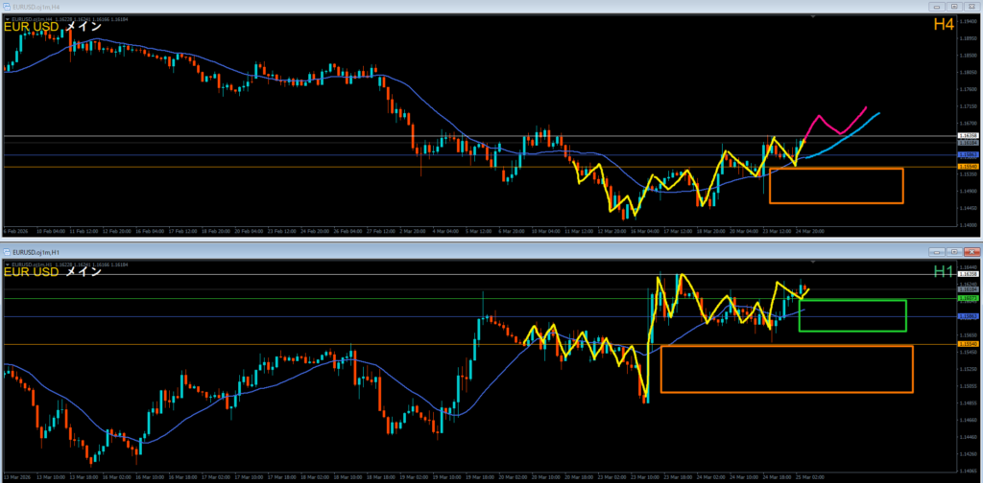
Task: Restore down the EURUSD H1 chart window
Action: [x=954, y=251]
